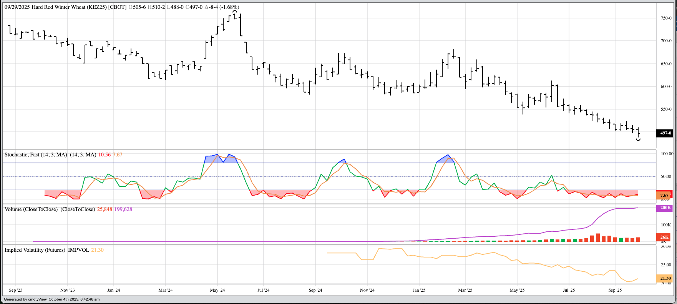
Task: Click the Implied Volatility (Futures) study label
Action: tap(35, 250)
